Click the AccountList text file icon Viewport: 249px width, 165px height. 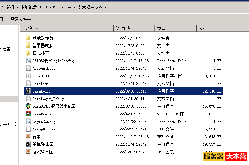(x=28, y=68)
